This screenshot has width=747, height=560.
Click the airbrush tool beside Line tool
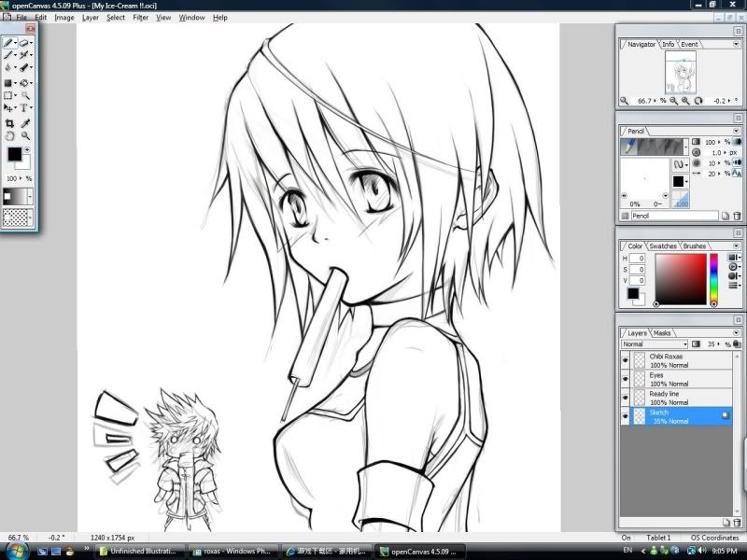pos(24,55)
